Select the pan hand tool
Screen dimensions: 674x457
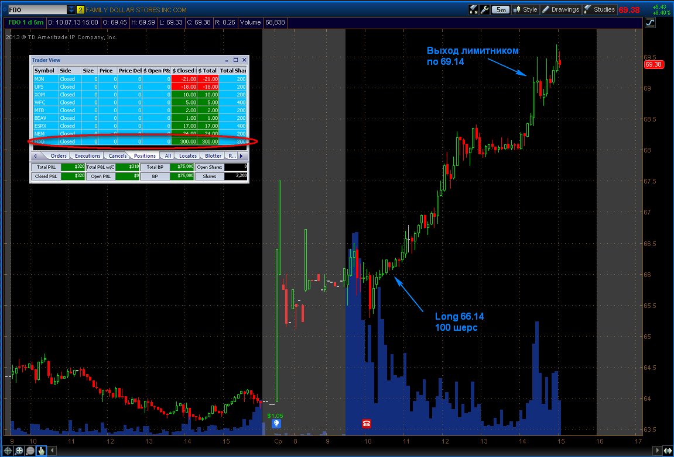(41, 451)
